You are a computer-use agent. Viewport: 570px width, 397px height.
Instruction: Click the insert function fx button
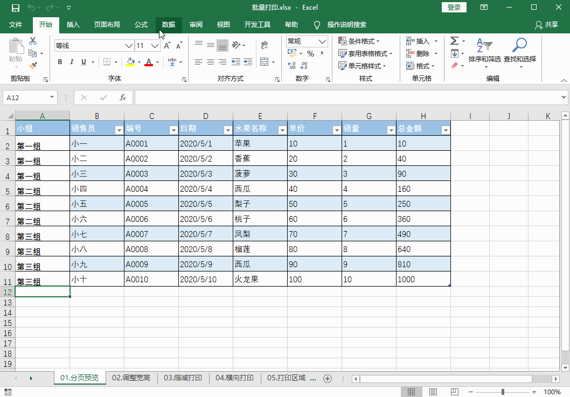123,97
